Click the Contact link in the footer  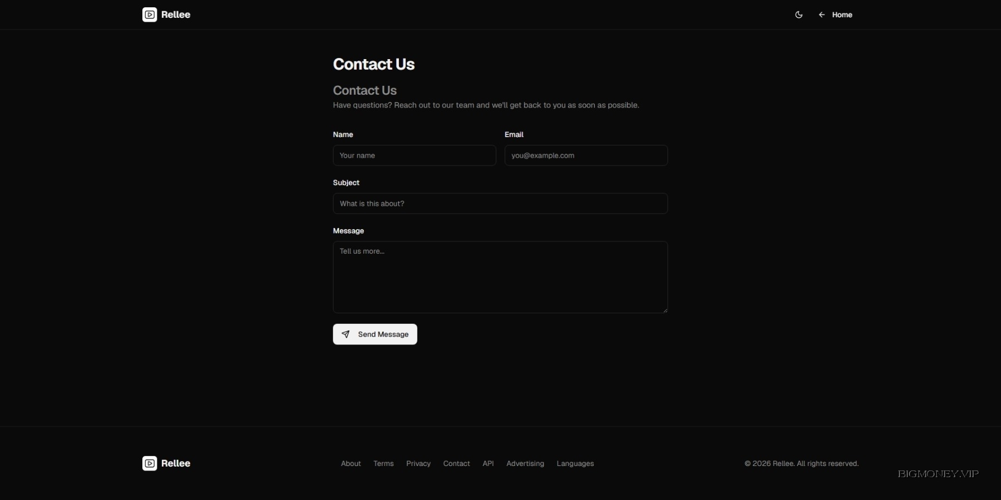456,463
